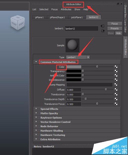Image resolution: width=128 pixels, height=155 pixels.
Task: Expand the Matte Opacity section
Action: (x=36, y=113)
